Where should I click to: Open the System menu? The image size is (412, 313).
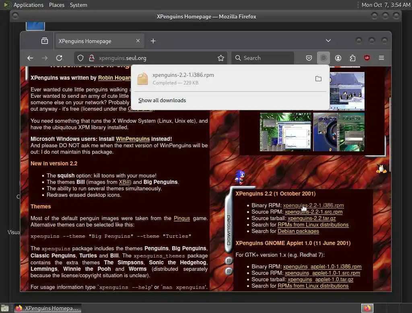point(78,5)
